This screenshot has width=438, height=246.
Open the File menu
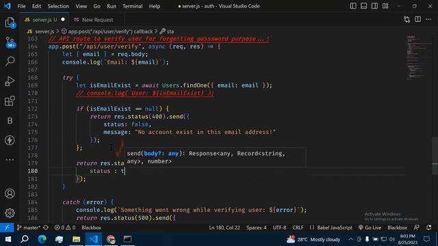[x=21, y=6]
